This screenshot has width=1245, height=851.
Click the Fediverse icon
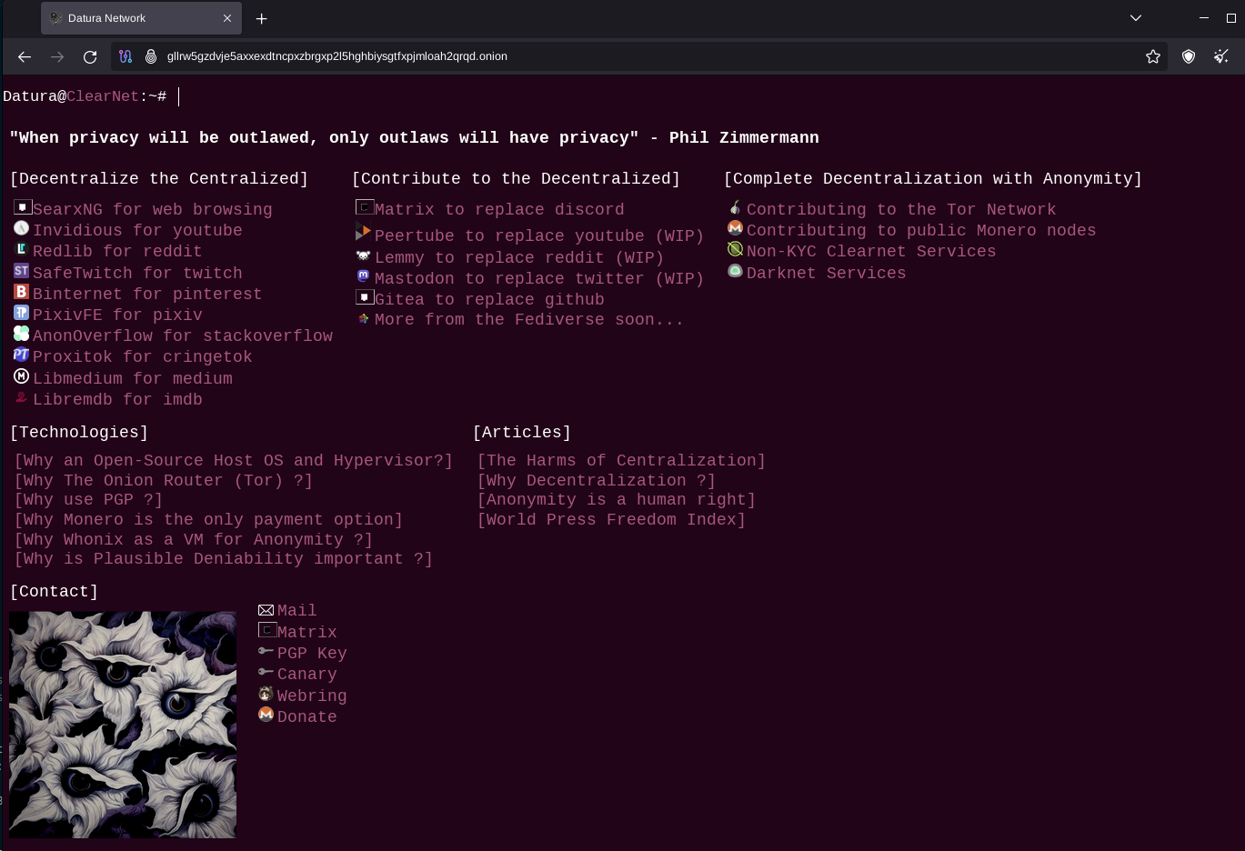364,318
